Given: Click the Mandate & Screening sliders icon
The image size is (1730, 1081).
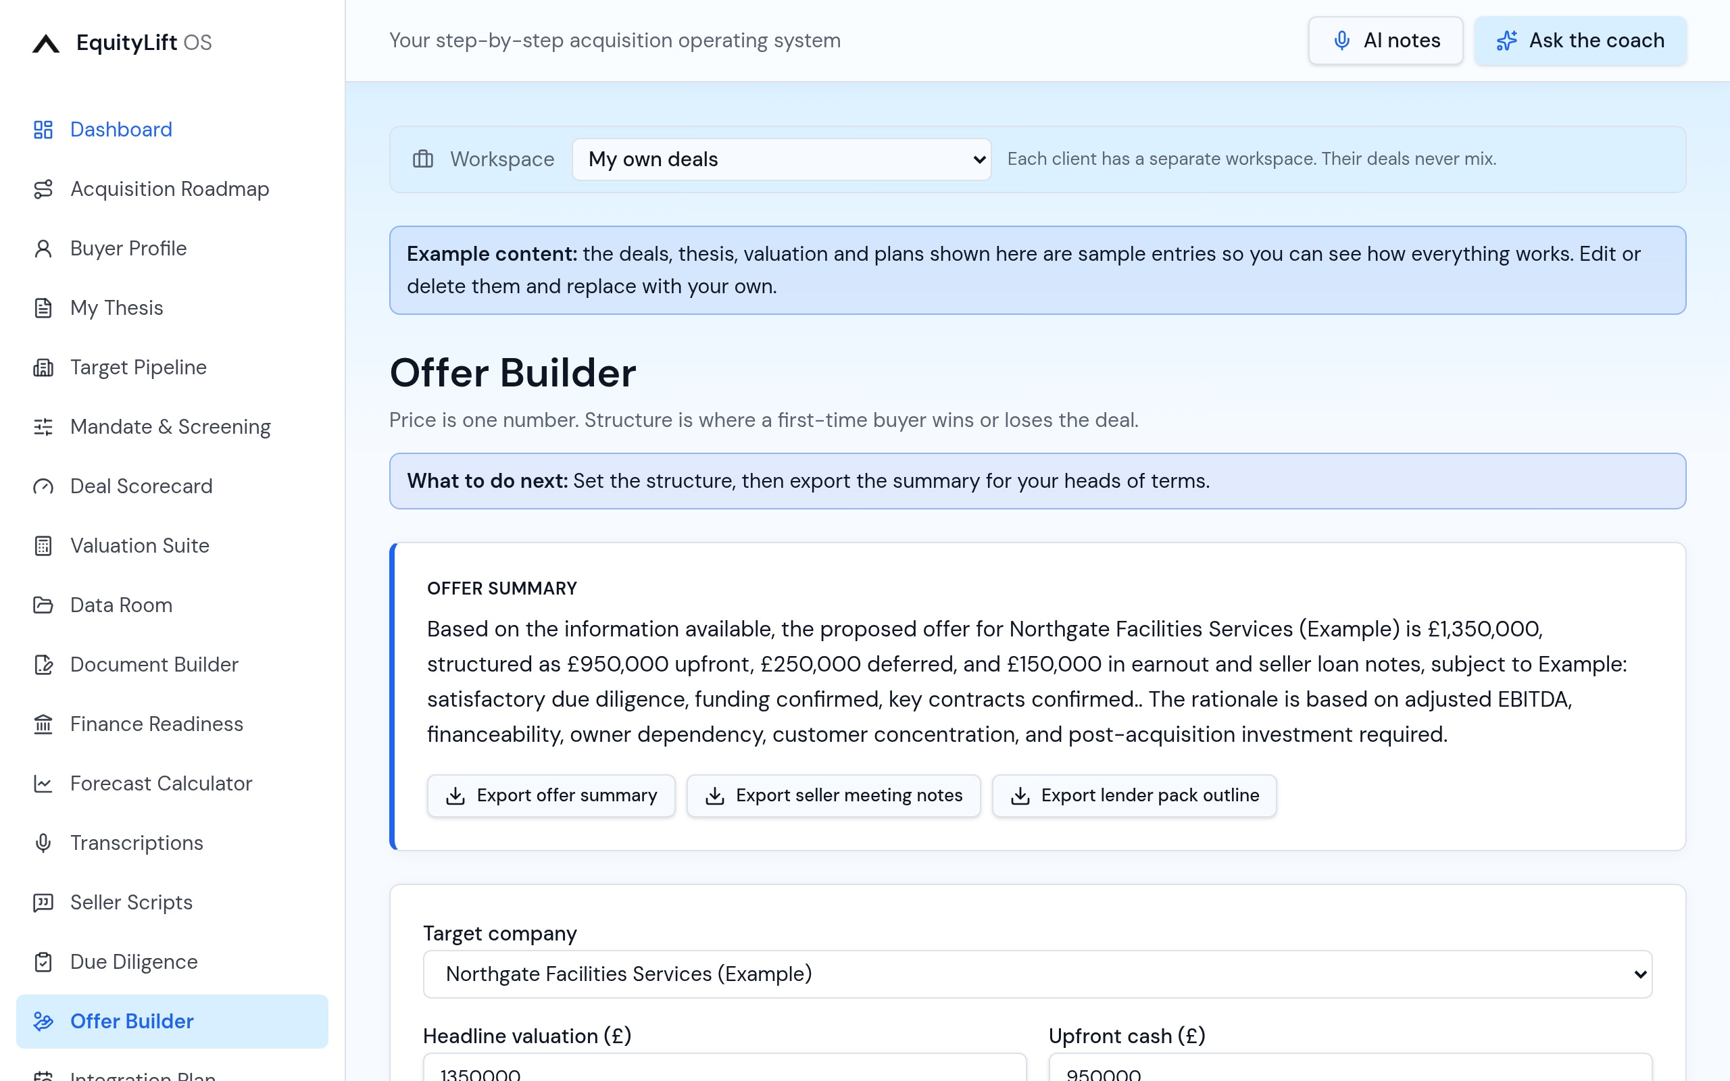Looking at the screenshot, I should pos(43,427).
